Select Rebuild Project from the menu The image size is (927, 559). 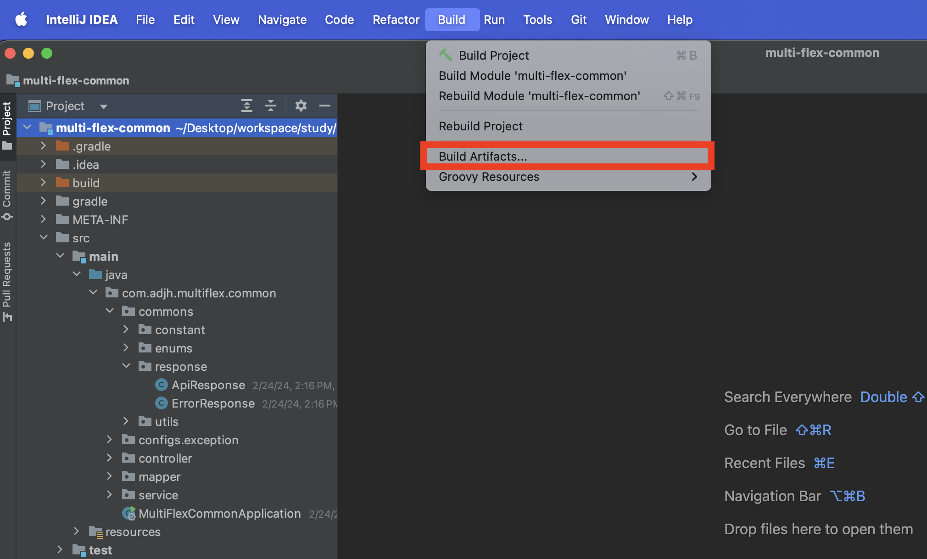click(480, 126)
